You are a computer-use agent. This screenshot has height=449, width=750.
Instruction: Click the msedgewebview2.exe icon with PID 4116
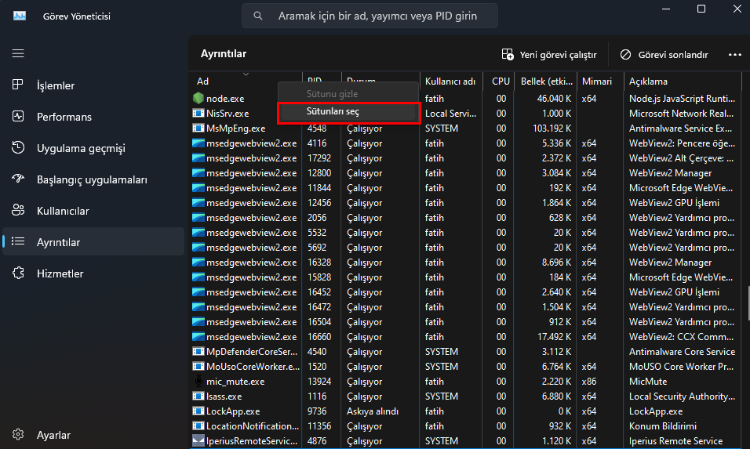coord(198,143)
